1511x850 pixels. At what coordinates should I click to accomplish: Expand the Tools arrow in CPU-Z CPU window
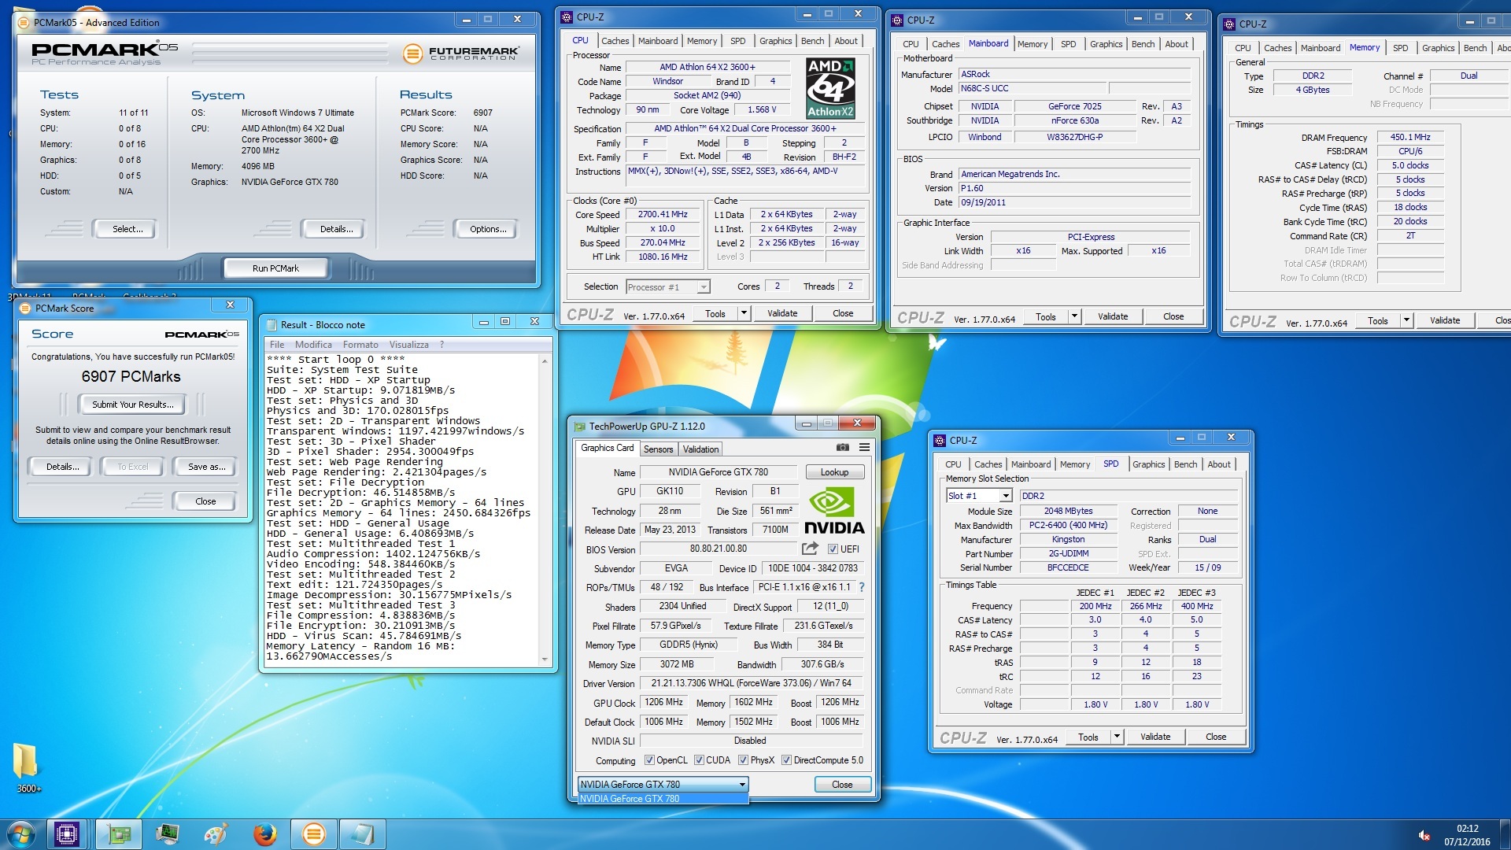[x=744, y=313]
